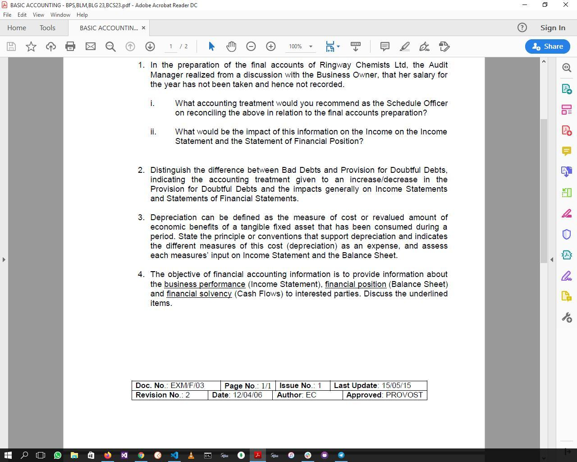Expand the left navigation pane arrow

[4, 259]
